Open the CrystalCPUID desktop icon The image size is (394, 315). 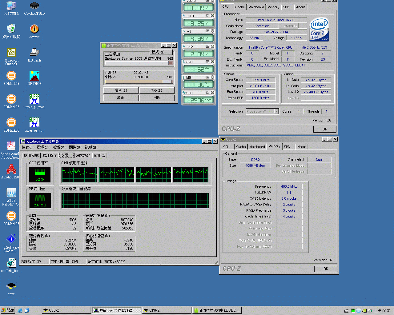tap(34, 8)
